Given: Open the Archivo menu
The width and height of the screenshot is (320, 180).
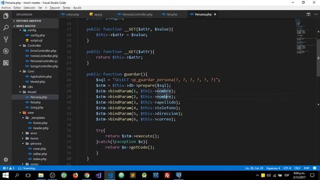Looking at the screenshot, I should point(6,8).
